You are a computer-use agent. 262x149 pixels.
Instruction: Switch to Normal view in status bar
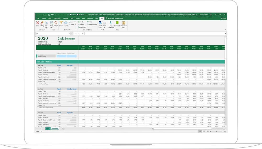(x=200, y=132)
